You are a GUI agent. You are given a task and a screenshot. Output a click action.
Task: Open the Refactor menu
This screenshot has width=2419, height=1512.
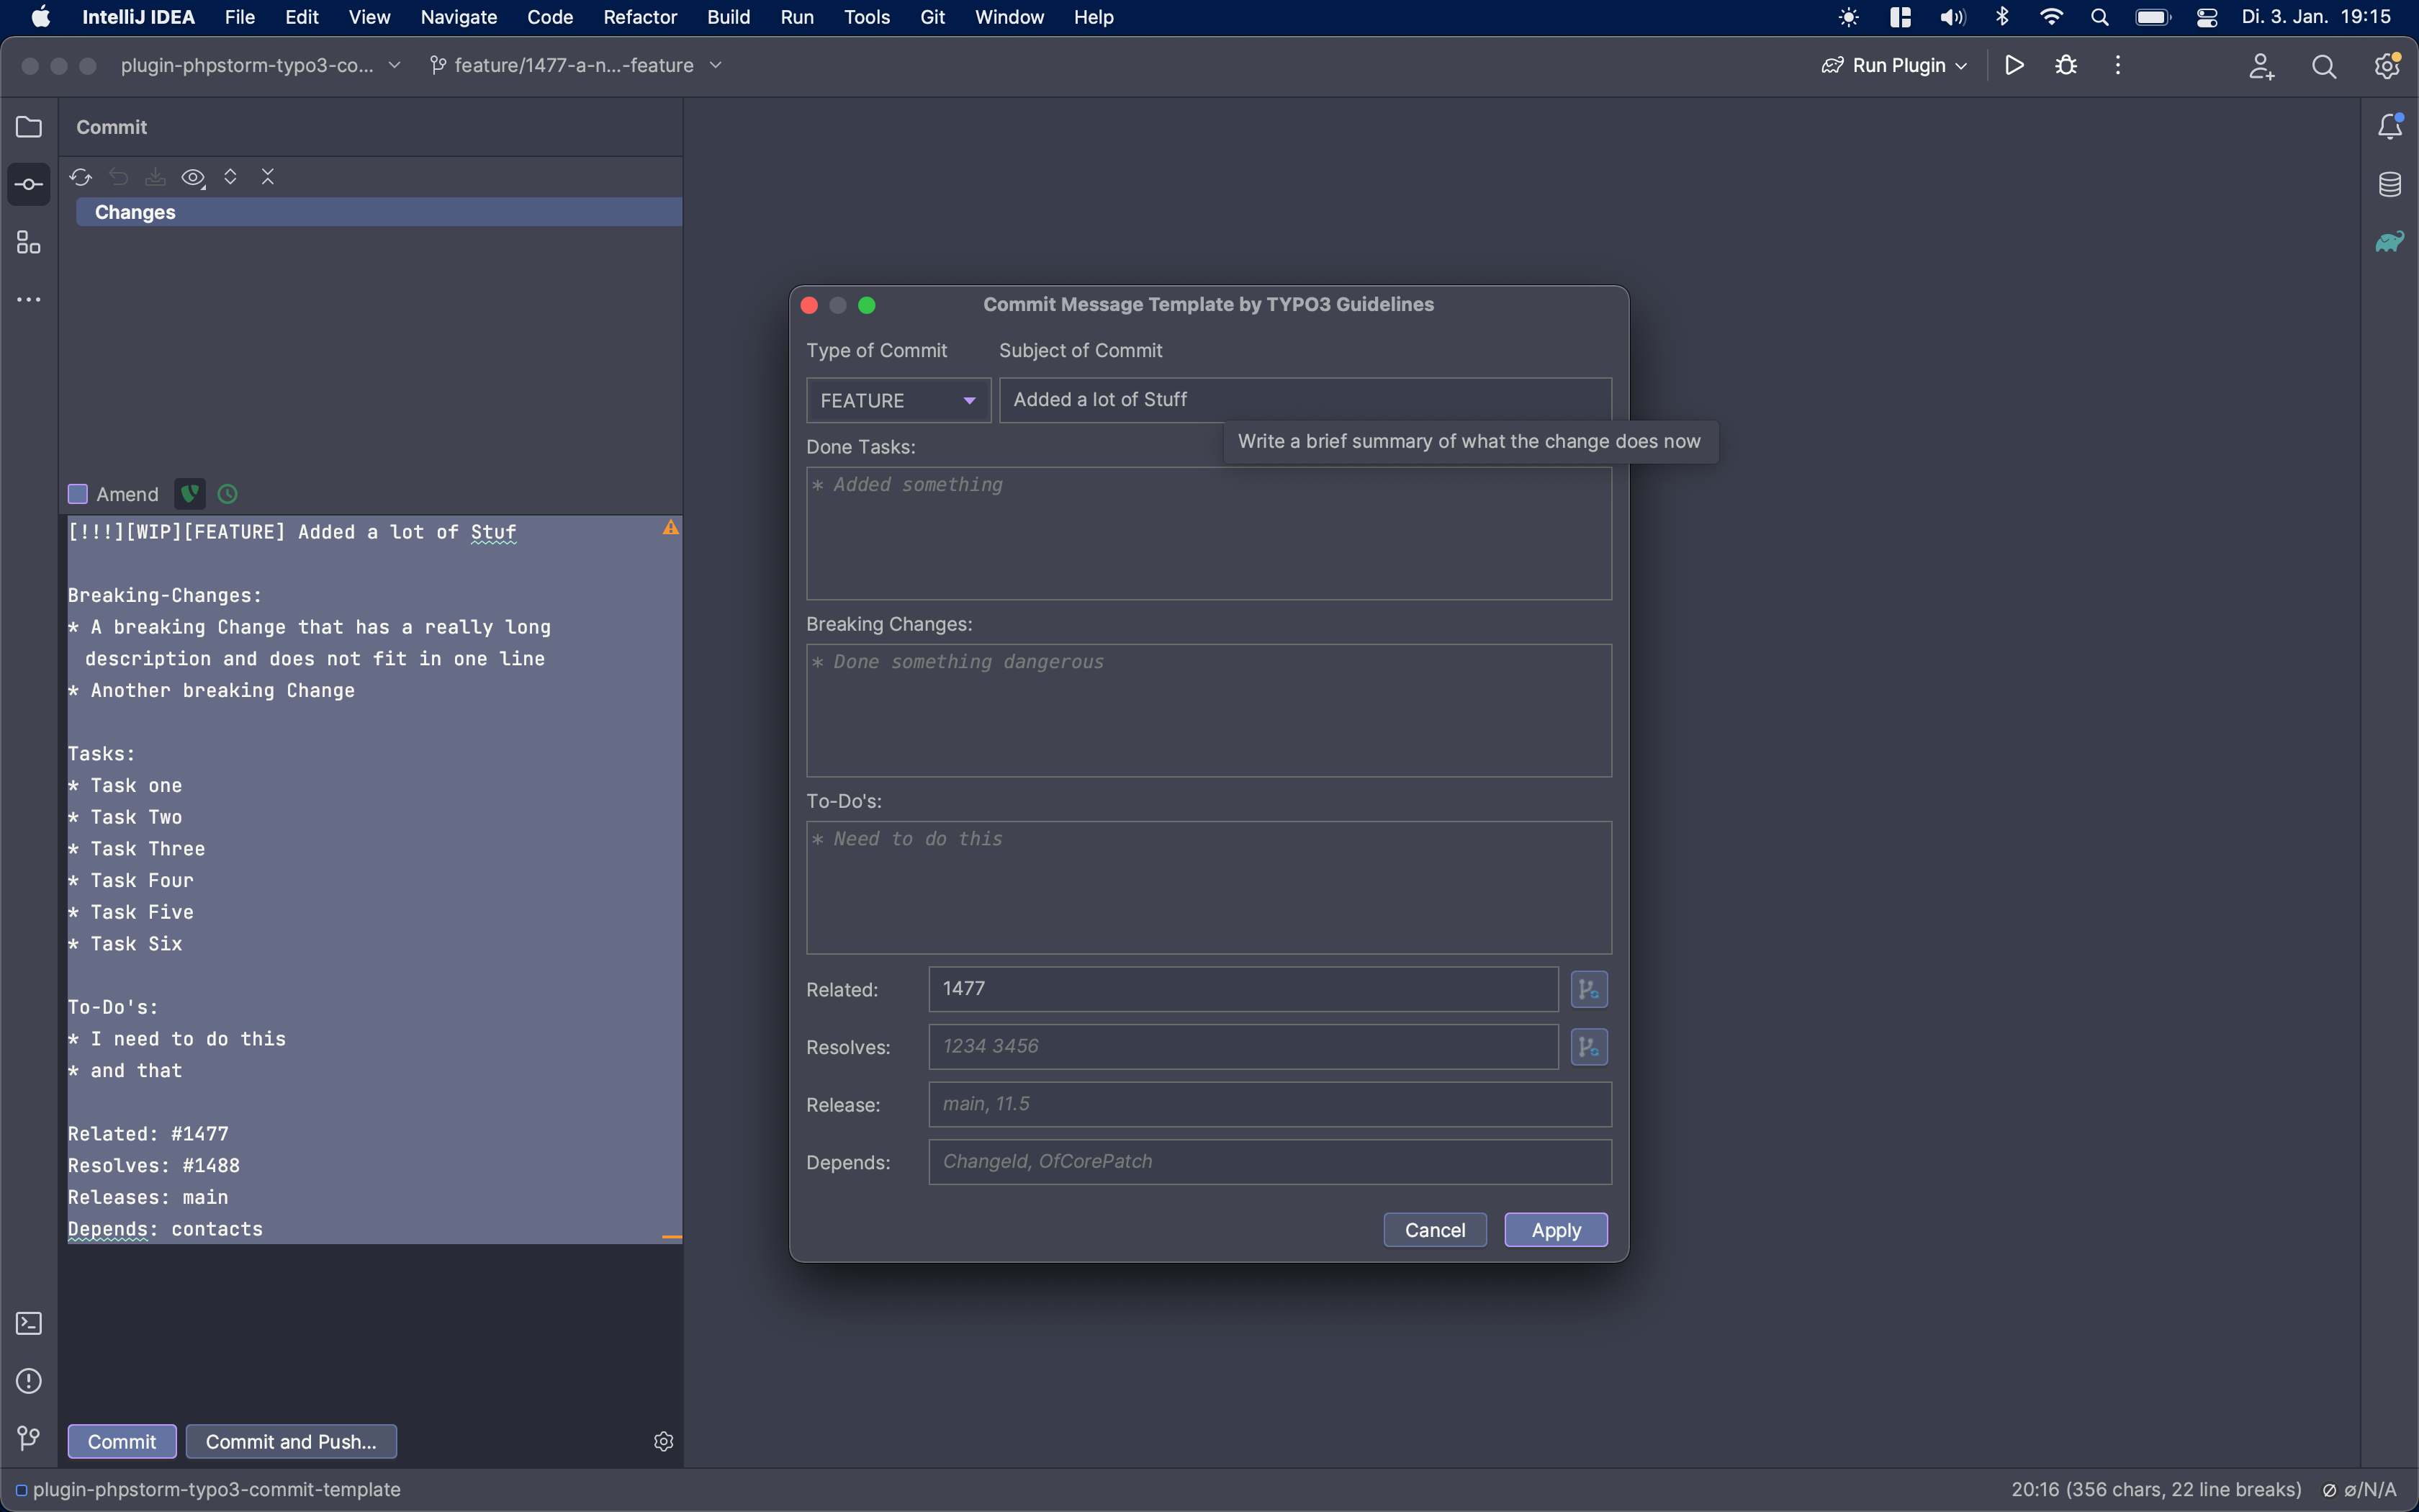tap(640, 17)
